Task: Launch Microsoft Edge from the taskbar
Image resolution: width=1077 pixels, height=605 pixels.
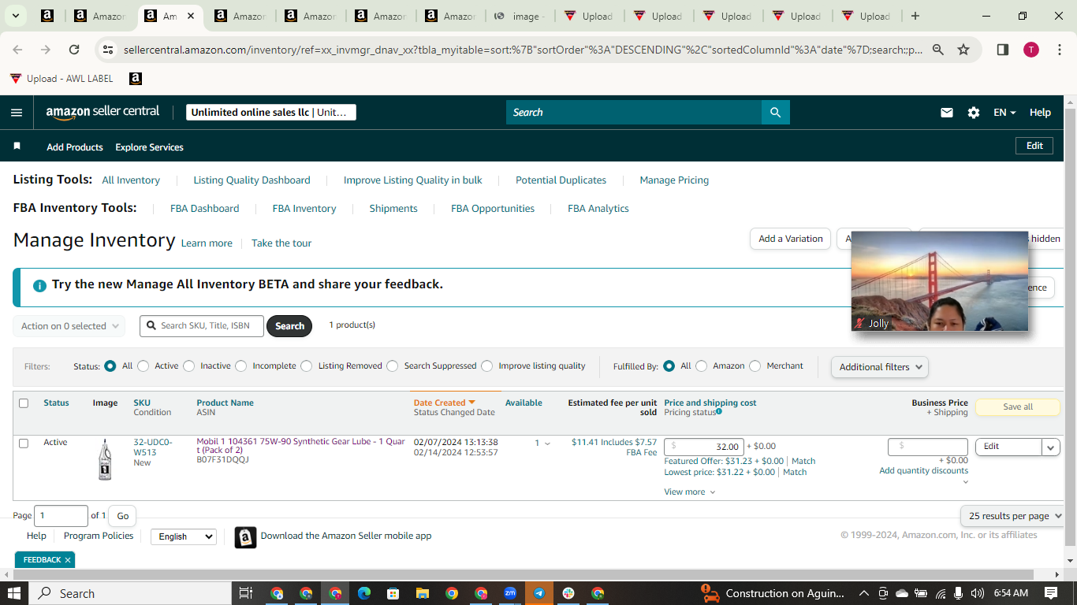Action: point(364,593)
